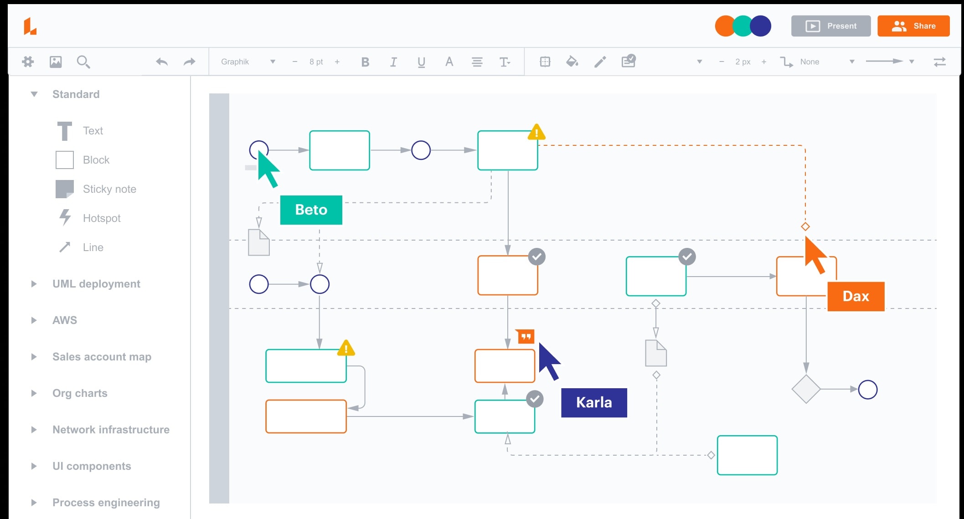Expand the Network infrastructure library

pyautogui.click(x=34, y=430)
